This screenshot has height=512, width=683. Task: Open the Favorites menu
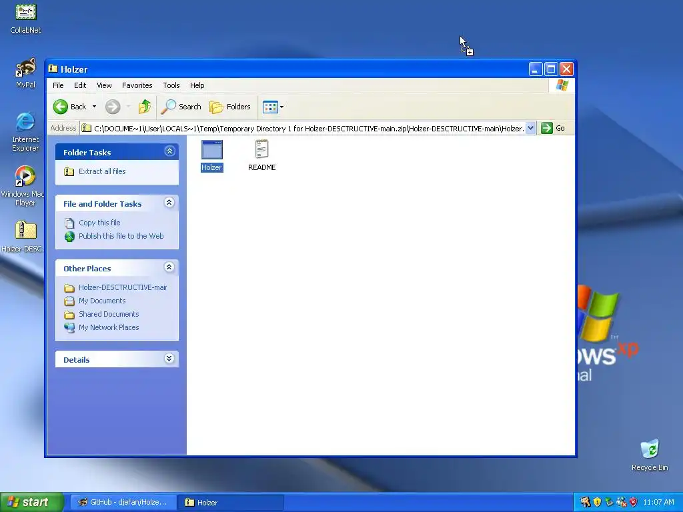(137, 85)
